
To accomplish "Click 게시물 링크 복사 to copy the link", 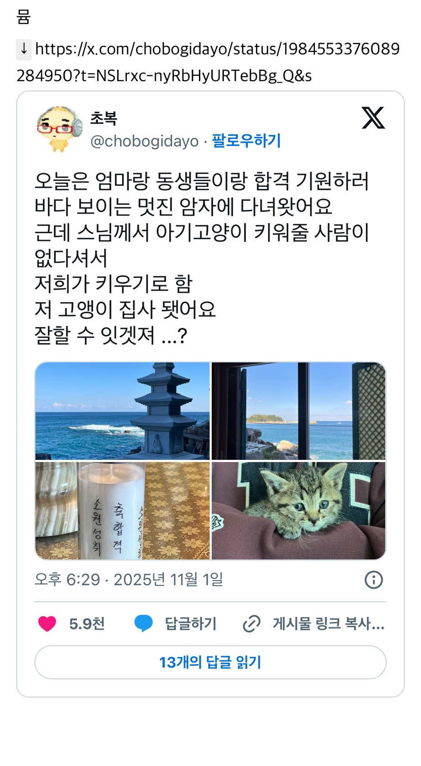I will [328, 624].
